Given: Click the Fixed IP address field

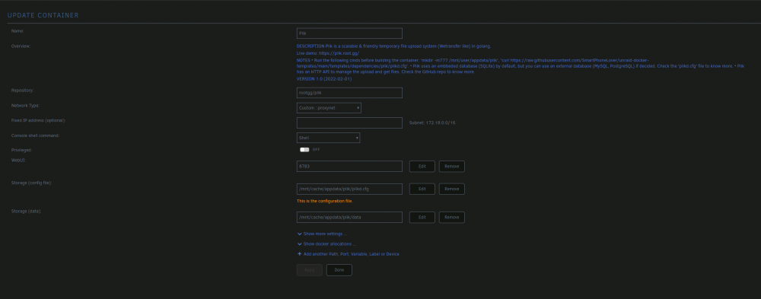Looking at the screenshot, I should point(349,122).
